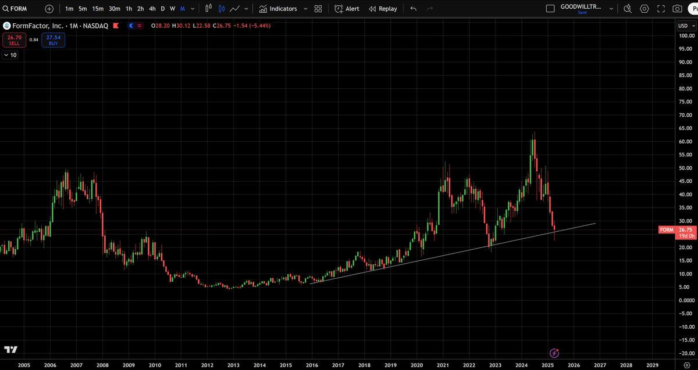Click the add symbol plus icon
The height and width of the screenshot is (370, 698).
(49, 9)
